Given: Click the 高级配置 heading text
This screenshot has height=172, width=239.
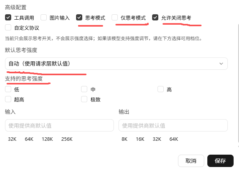Looking at the screenshot, I should [15, 7].
